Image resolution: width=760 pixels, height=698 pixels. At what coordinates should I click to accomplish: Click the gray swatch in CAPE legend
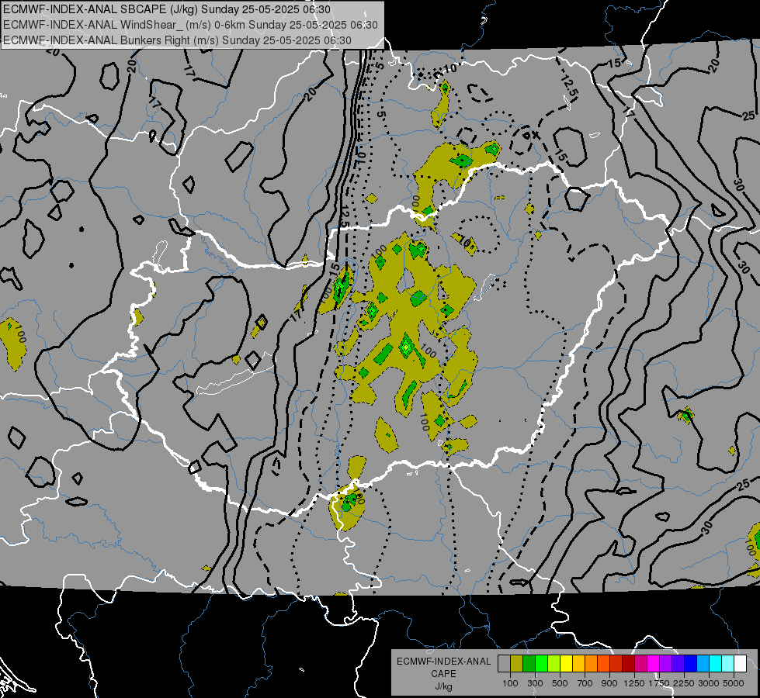[x=504, y=663]
